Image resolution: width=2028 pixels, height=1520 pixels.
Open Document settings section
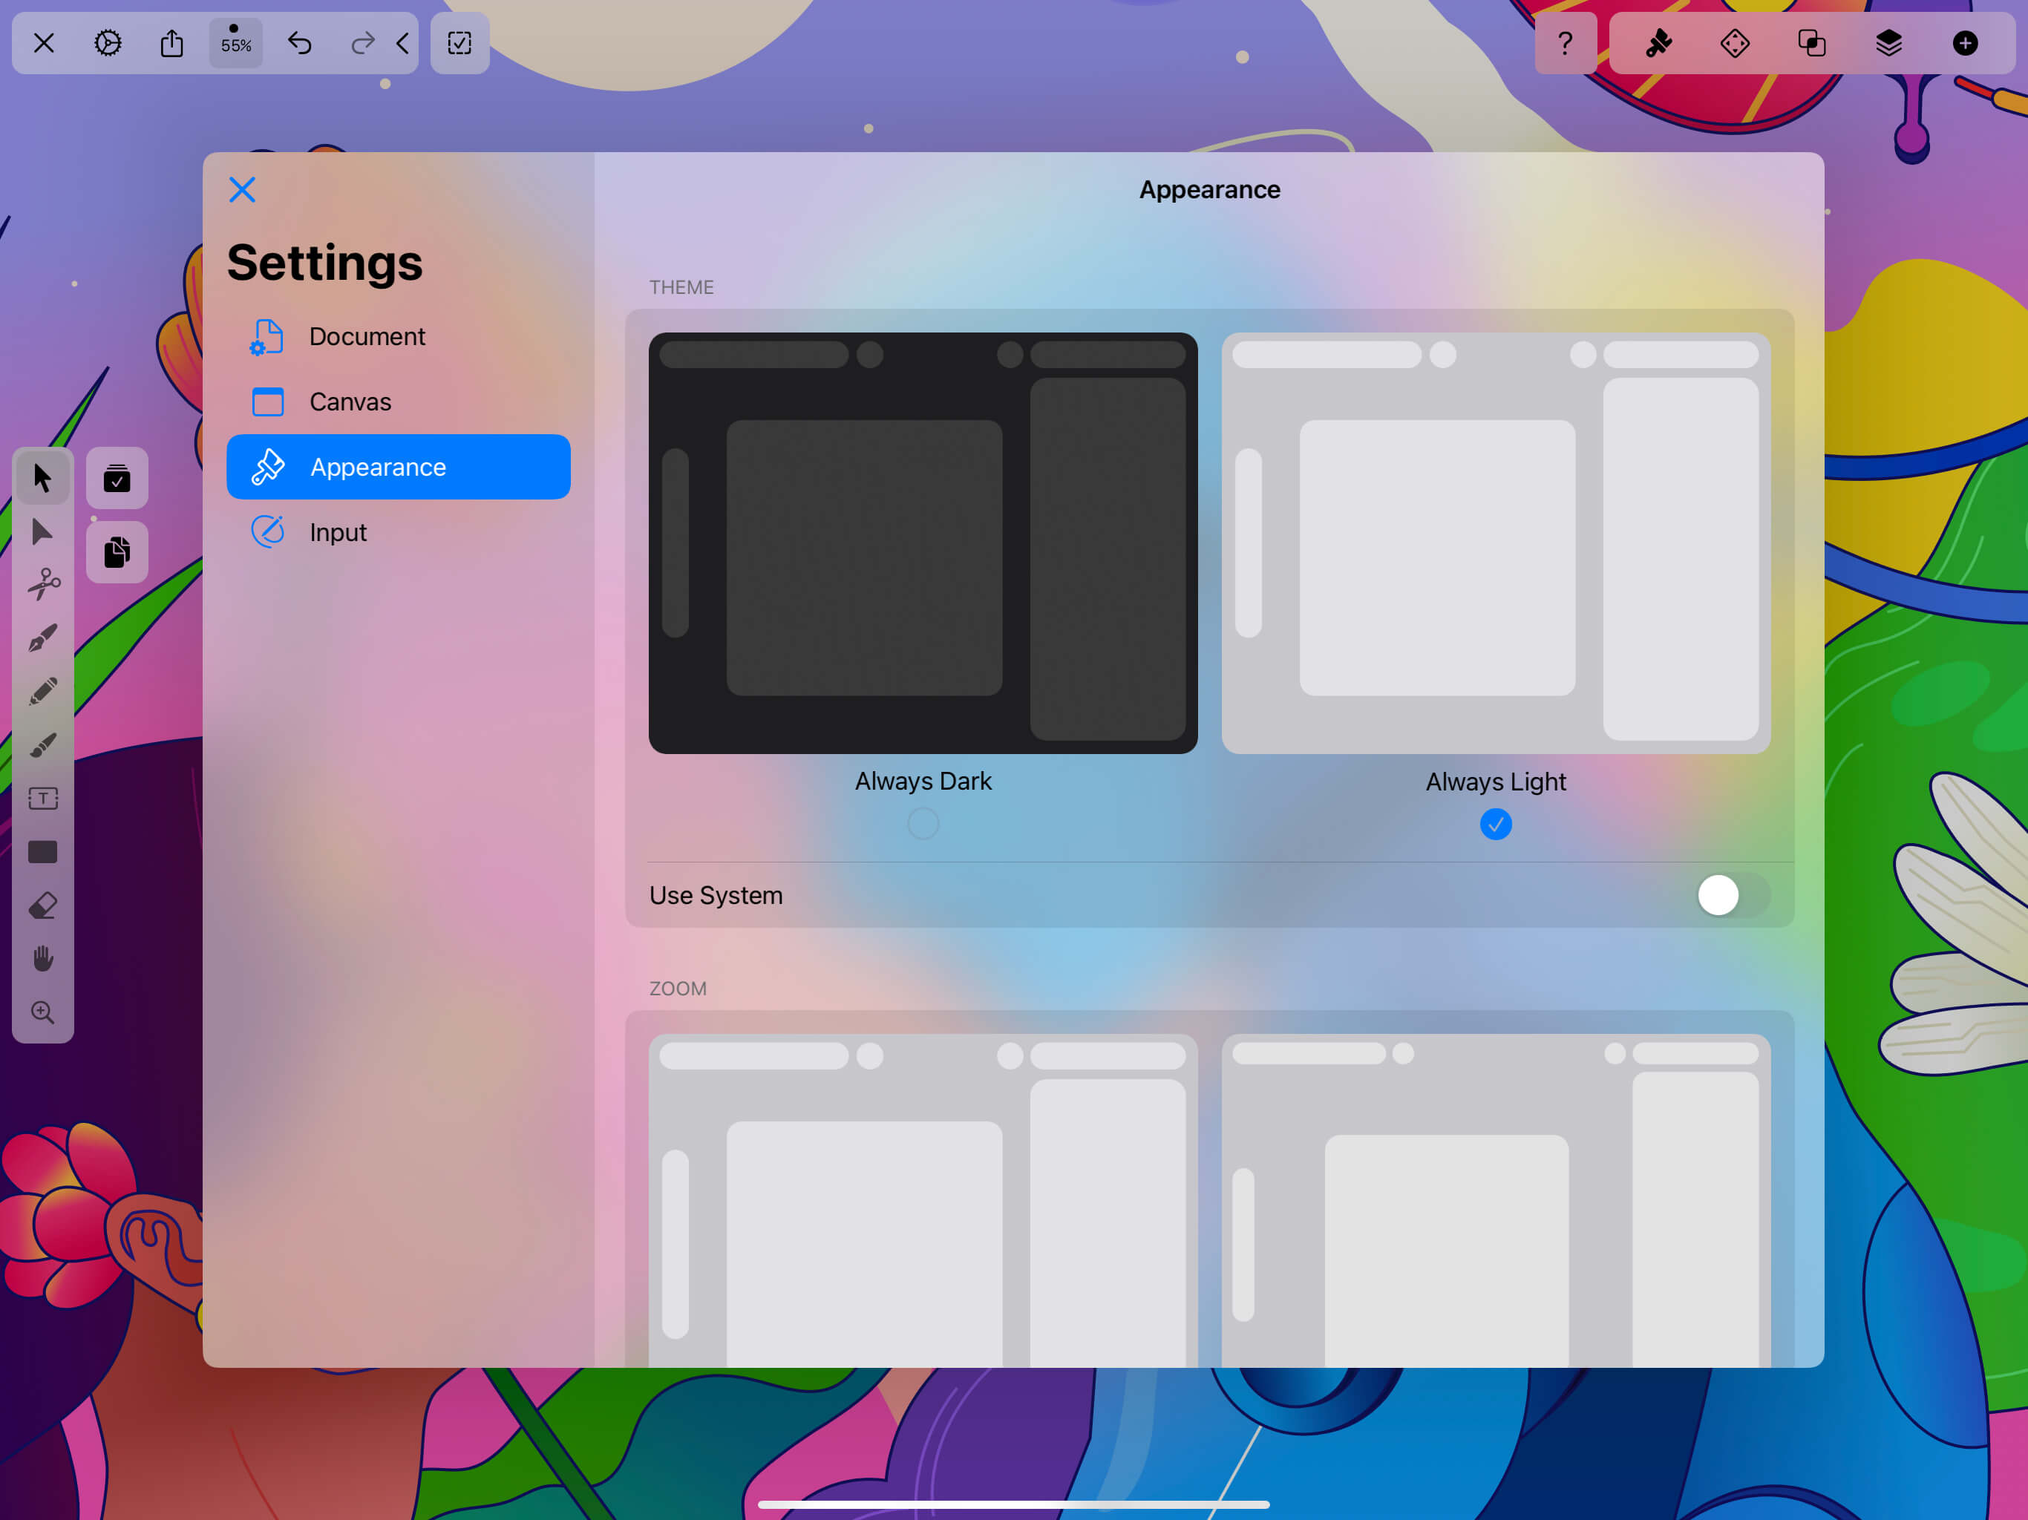(398, 336)
